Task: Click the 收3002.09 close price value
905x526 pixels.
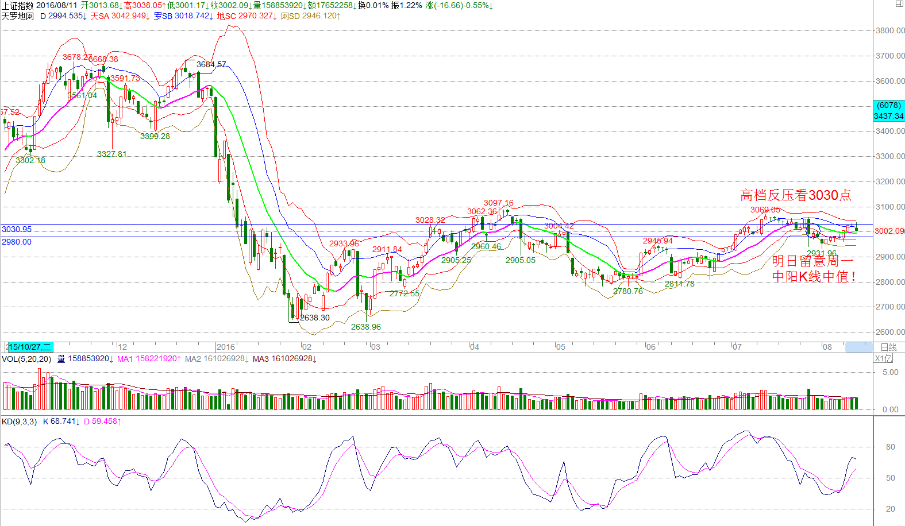Action: point(231,5)
